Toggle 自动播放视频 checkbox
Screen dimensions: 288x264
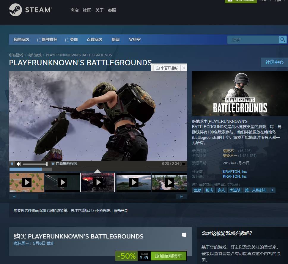53,164
